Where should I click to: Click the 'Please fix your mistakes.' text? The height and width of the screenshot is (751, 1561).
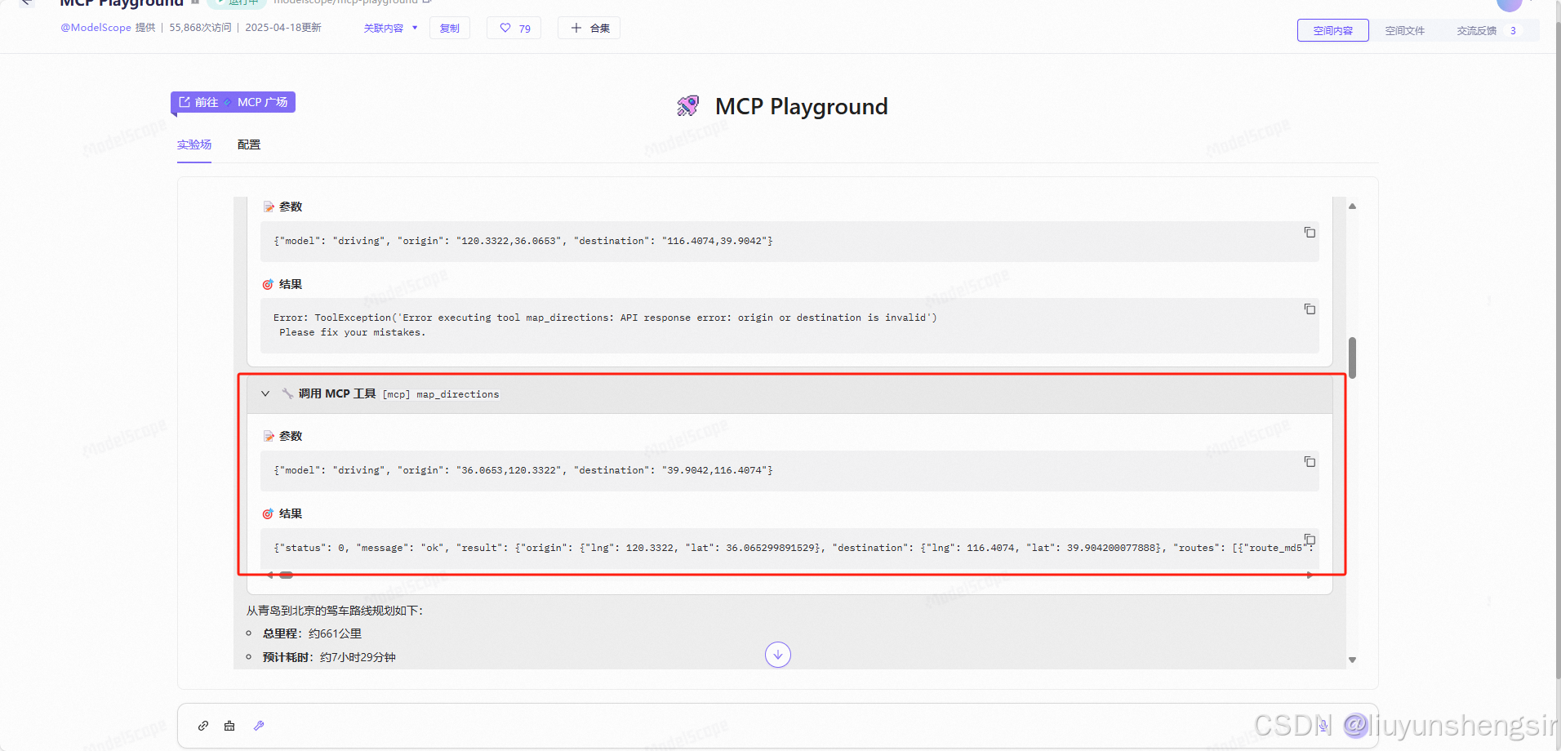(352, 332)
